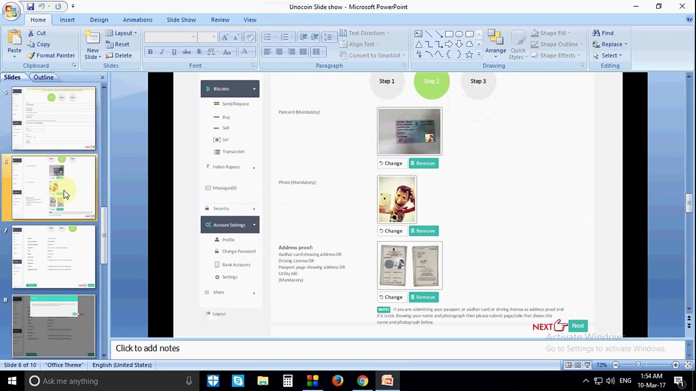
Task: Open the Animations ribbon tab
Action: pos(138,20)
